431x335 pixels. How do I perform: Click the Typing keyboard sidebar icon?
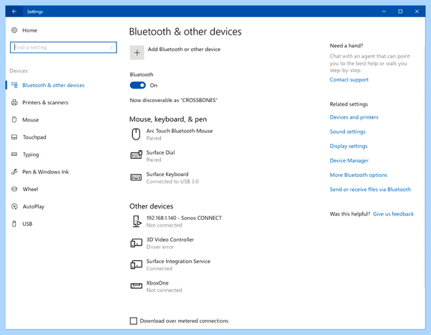tap(14, 155)
